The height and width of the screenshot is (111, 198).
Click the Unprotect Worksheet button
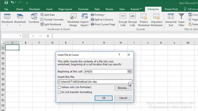(157, 20)
